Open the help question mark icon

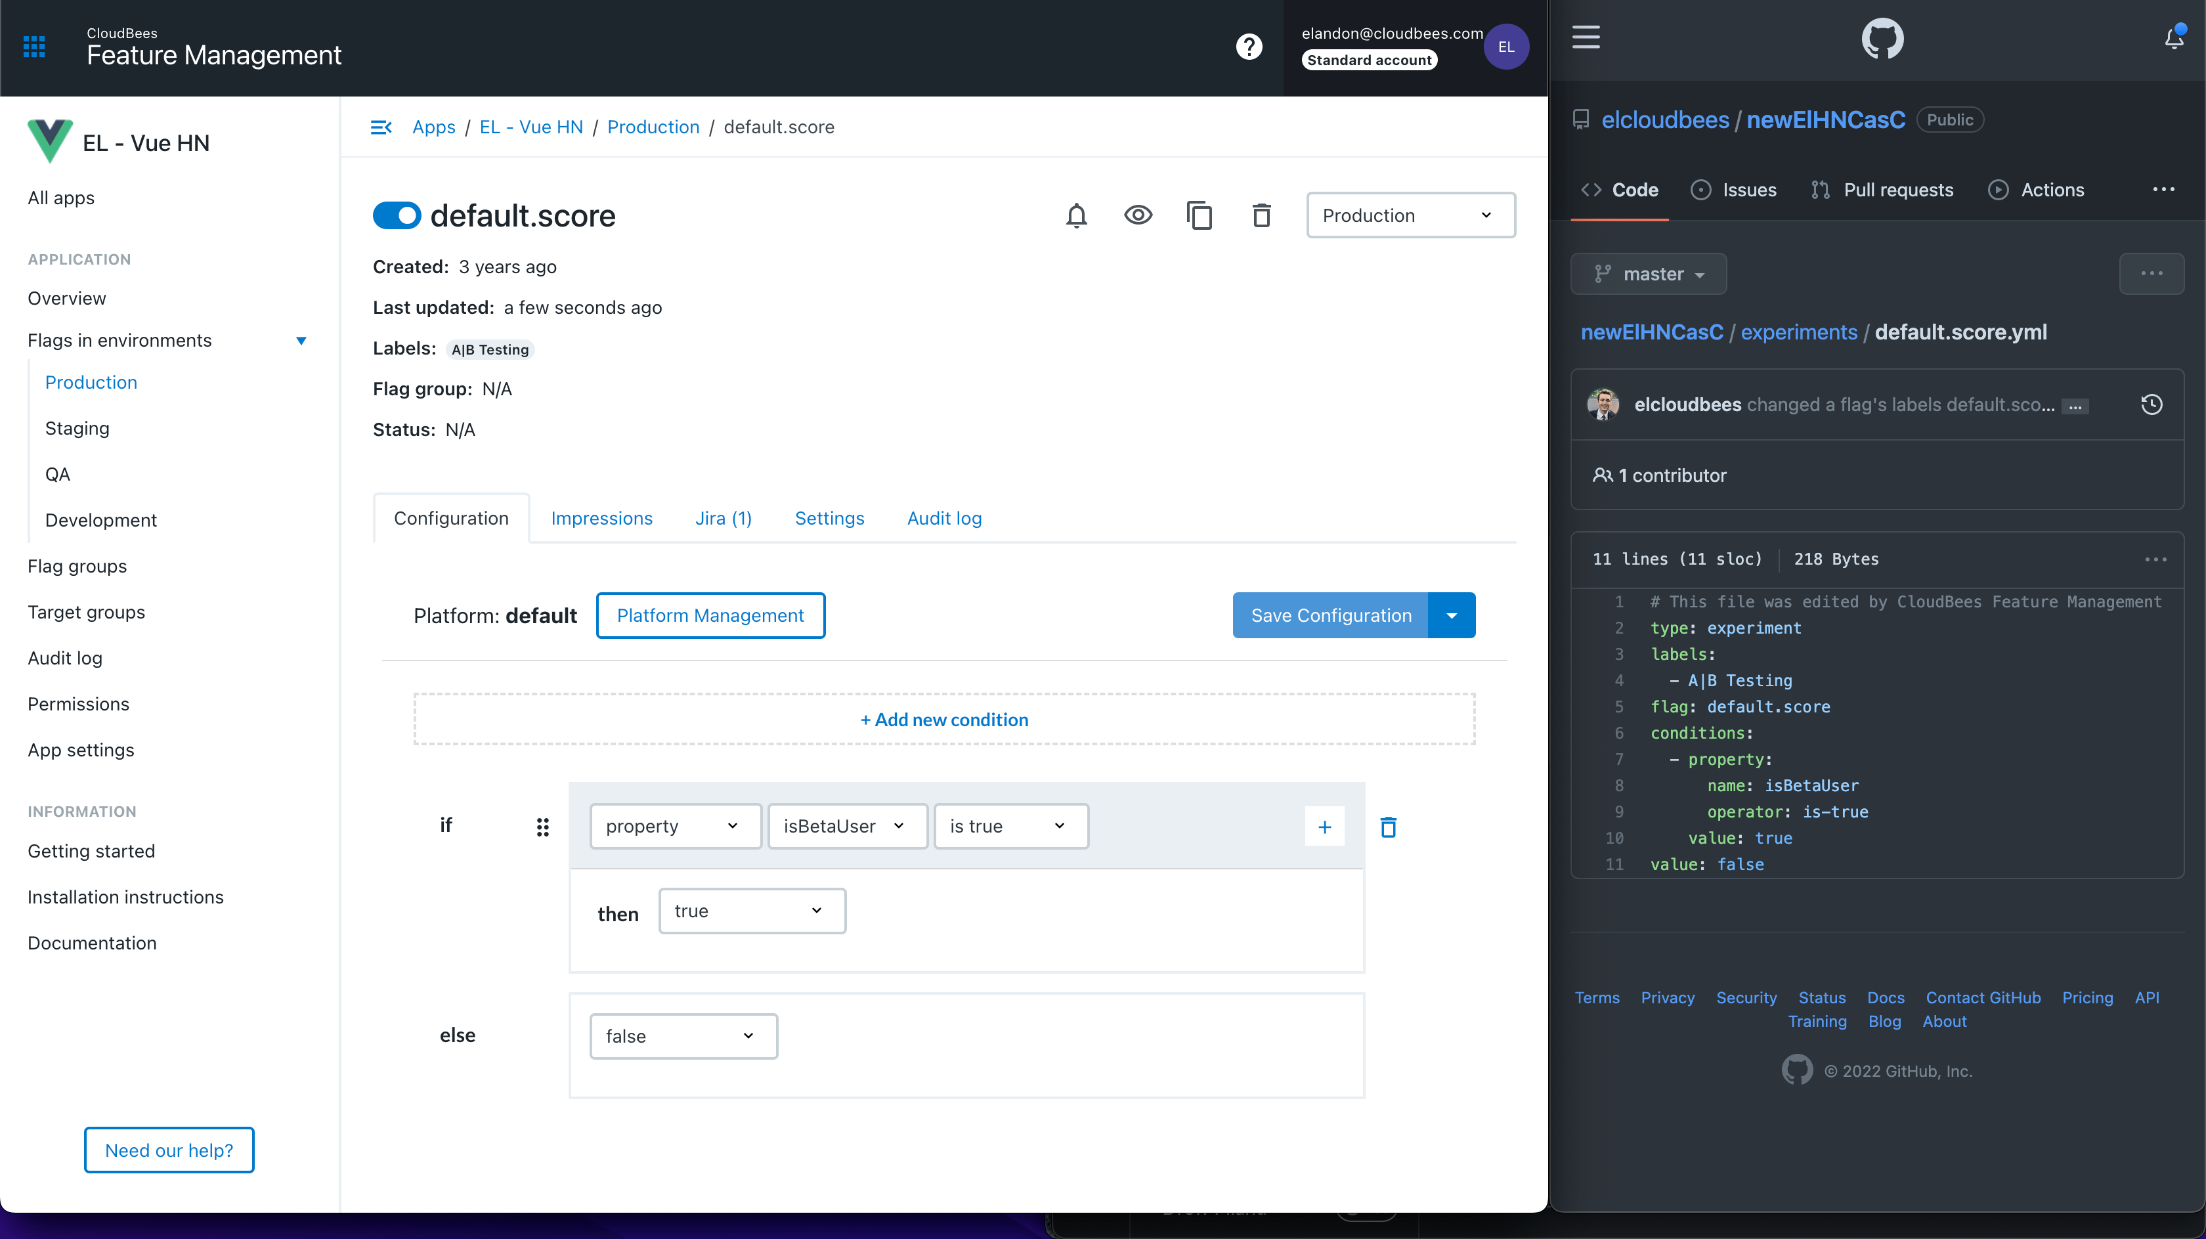click(x=1249, y=46)
